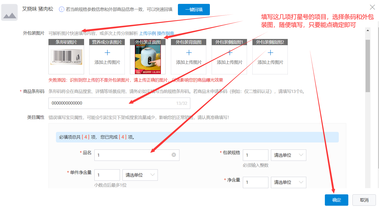Confirm the form with 确定 button
The width and height of the screenshot is (379, 207).
pos(336,200)
